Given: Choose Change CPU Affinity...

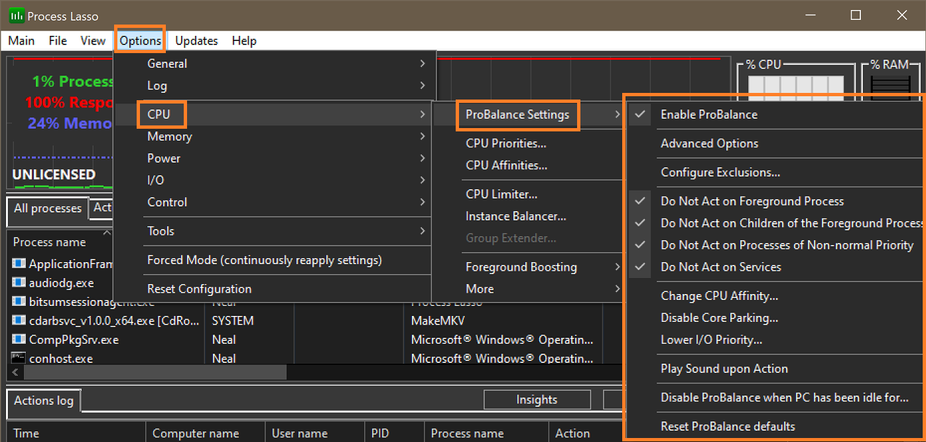Looking at the screenshot, I should [719, 296].
